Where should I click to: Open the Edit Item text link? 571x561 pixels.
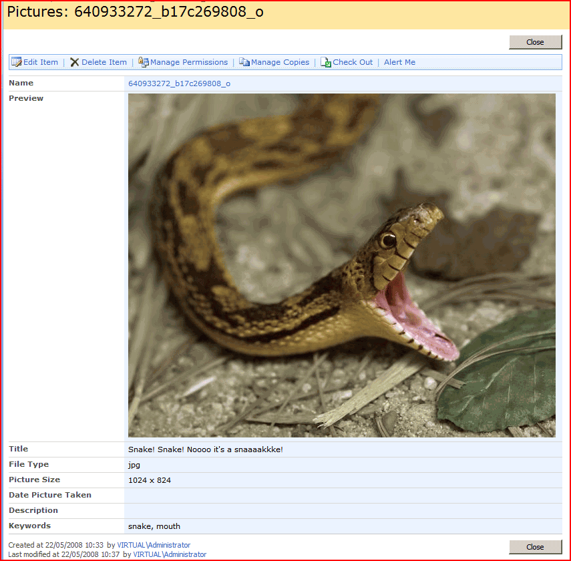tap(41, 62)
